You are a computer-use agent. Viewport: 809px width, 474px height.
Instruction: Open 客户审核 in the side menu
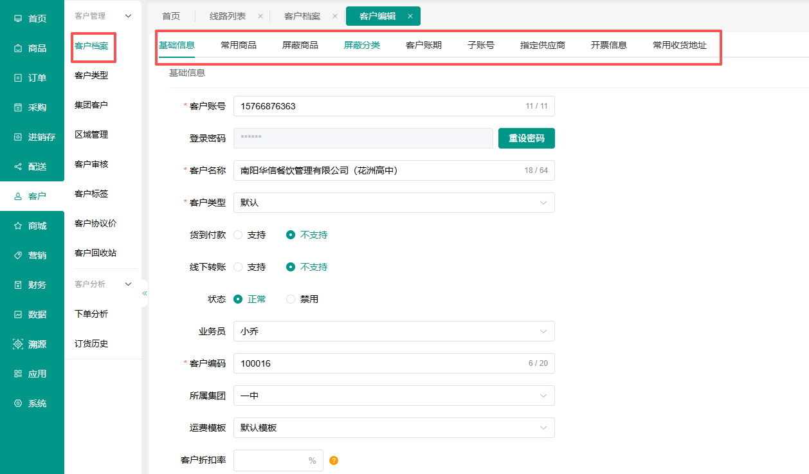pos(91,164)
